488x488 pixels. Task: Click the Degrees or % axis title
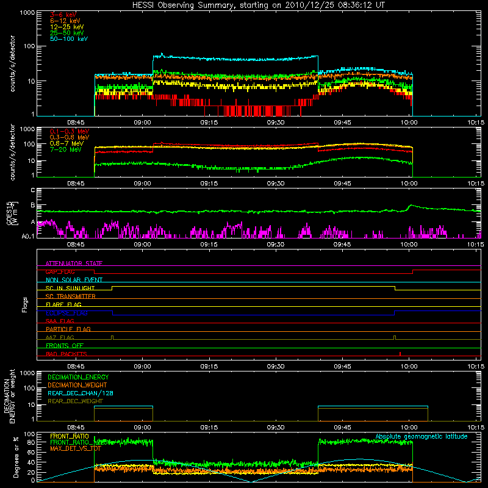point(16,457)
